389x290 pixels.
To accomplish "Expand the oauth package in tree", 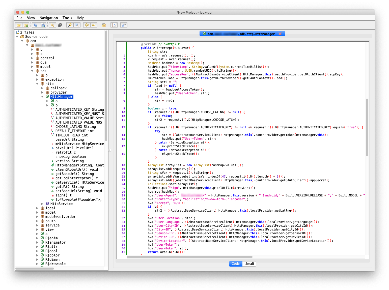I will (37, 221).
